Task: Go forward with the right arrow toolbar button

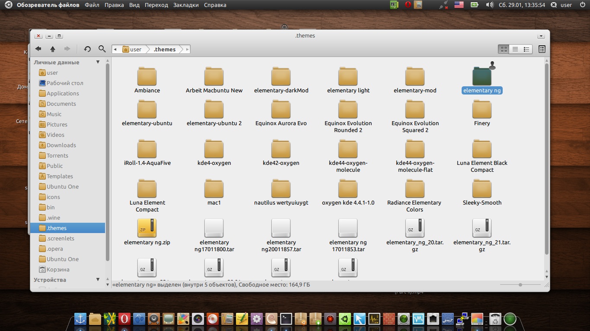Action: 67,49
